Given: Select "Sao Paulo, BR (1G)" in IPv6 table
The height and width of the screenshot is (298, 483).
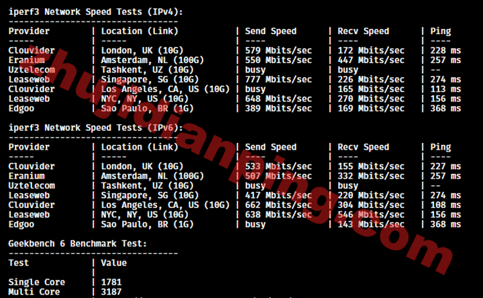Looking at the screenshot, I should pos(147,224).
